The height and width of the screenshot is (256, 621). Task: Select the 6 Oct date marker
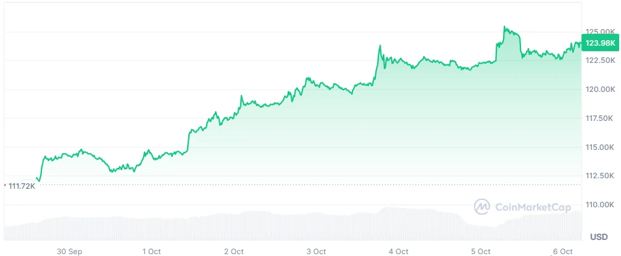(x=562, y=251)
